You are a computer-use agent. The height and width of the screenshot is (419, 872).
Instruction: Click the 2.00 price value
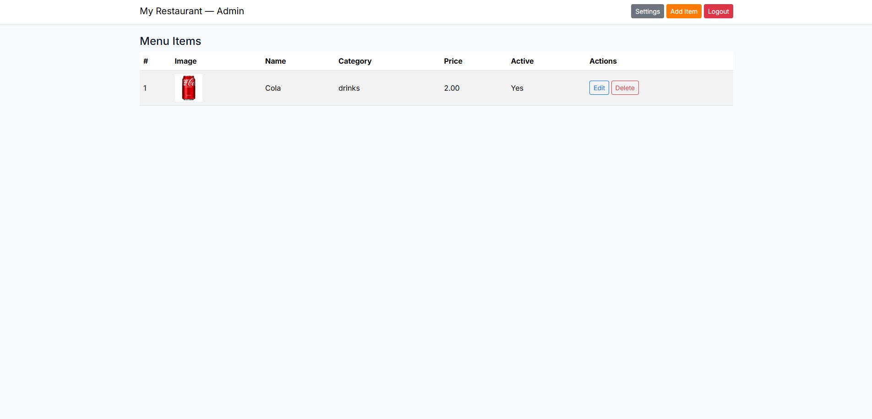click(452, 88)
